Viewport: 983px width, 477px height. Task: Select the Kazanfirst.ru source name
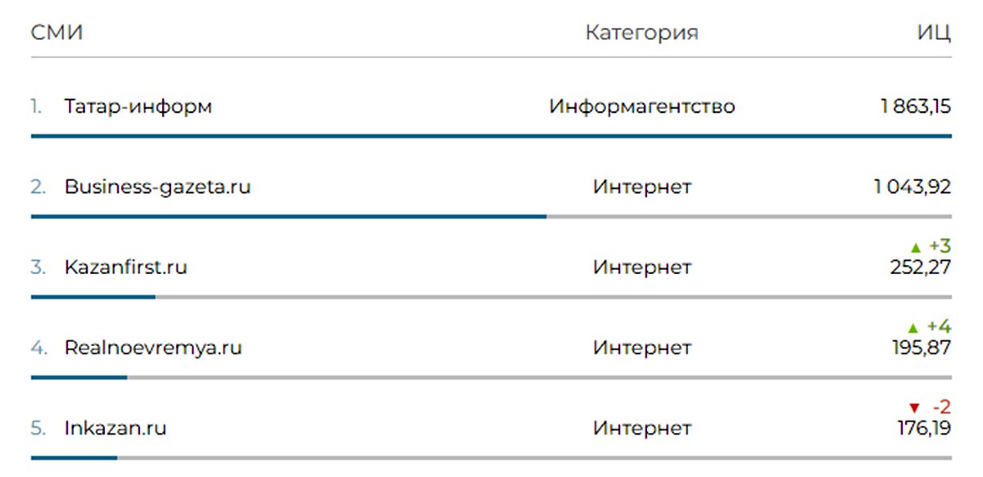[125, 268]
